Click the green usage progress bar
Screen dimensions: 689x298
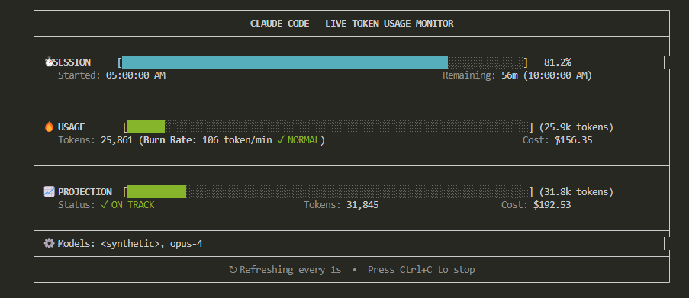click(x=146, y=127)
